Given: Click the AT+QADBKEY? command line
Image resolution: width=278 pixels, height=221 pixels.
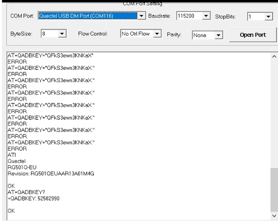Looking at the screenshot, I should (24, 192).
